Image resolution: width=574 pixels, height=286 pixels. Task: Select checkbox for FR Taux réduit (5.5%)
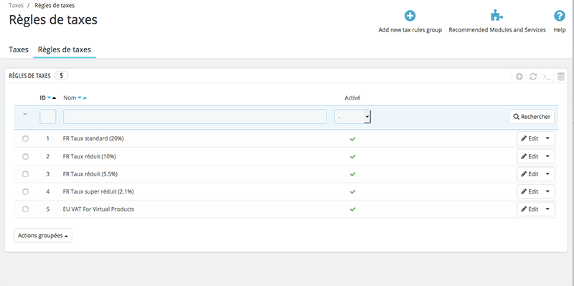pos(25,174)
